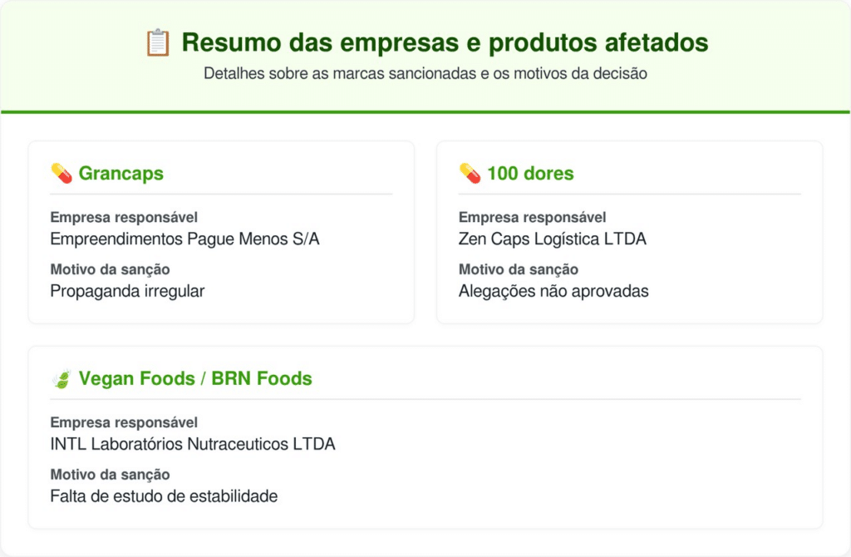Image resolution: width=851 pixels, height=557 pixels.
Task: Click 'Empresa responsável' label in Vegan Foods card
Action: point(124,423)
